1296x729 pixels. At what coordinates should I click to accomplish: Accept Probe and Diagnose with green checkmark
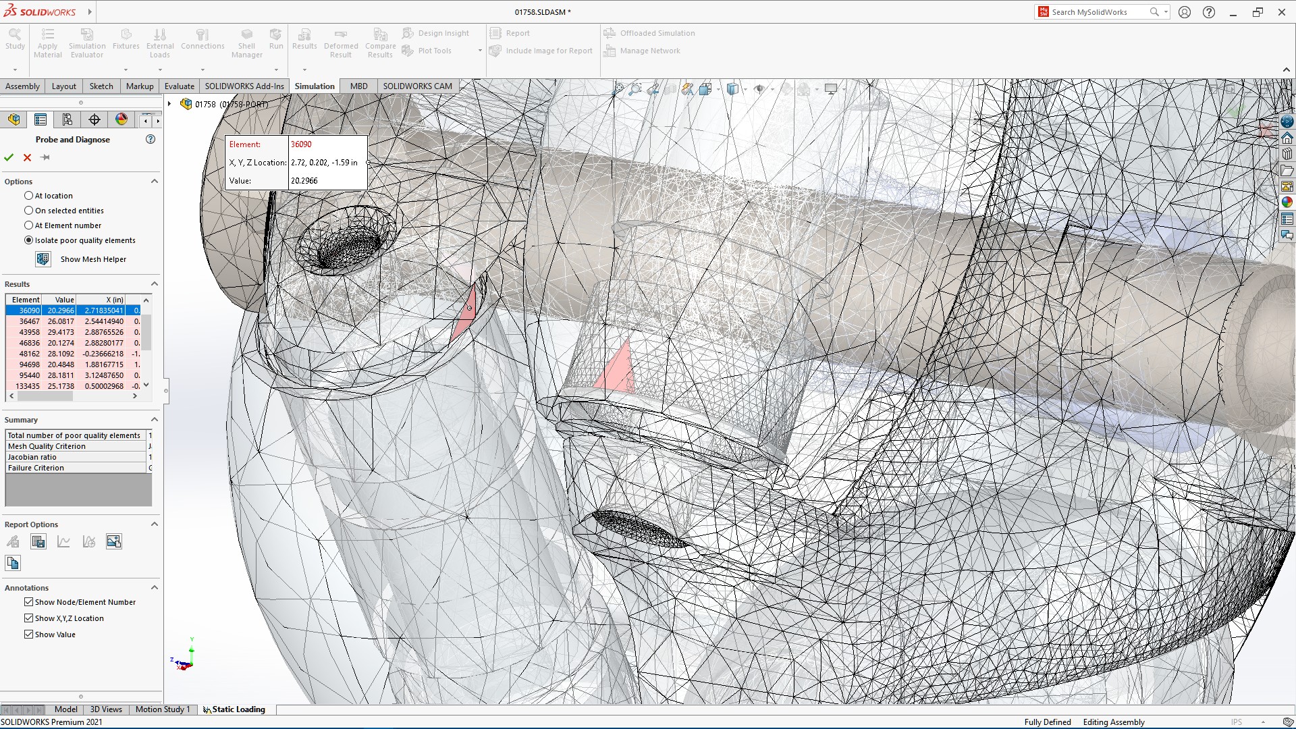click(9, 157)
